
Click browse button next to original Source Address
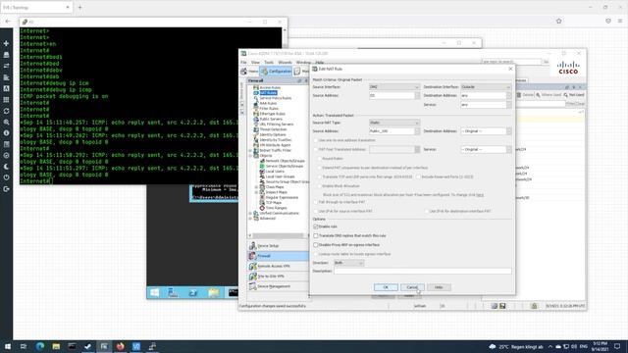(x=417, y=96)
